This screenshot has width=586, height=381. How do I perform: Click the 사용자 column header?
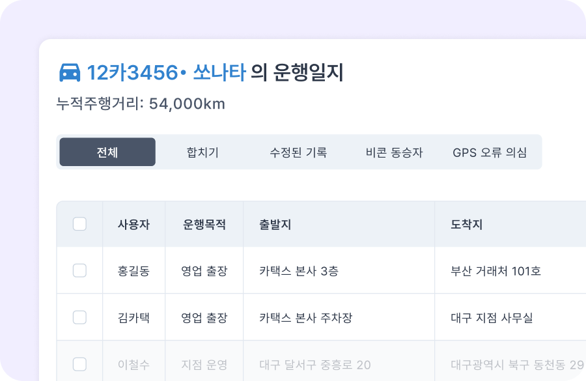133,225
